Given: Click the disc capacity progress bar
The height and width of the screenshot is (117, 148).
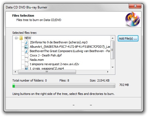Looking at the screenshot, I should 64,85.
